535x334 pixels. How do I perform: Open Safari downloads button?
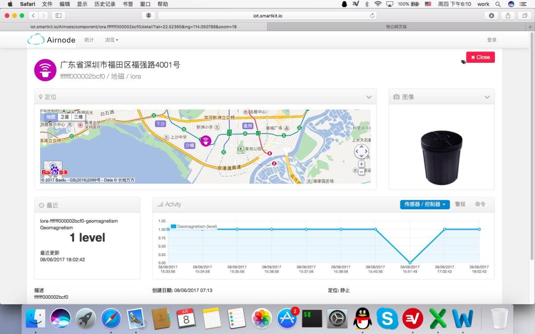491,16
